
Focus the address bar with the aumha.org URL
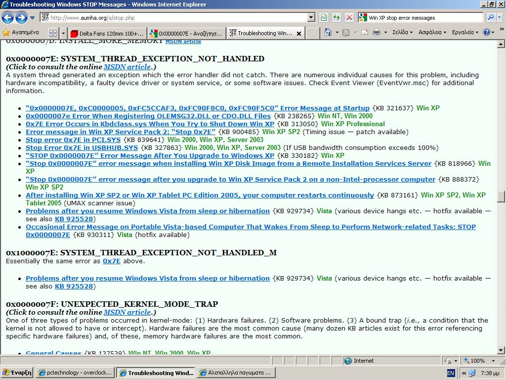(174, 17)
